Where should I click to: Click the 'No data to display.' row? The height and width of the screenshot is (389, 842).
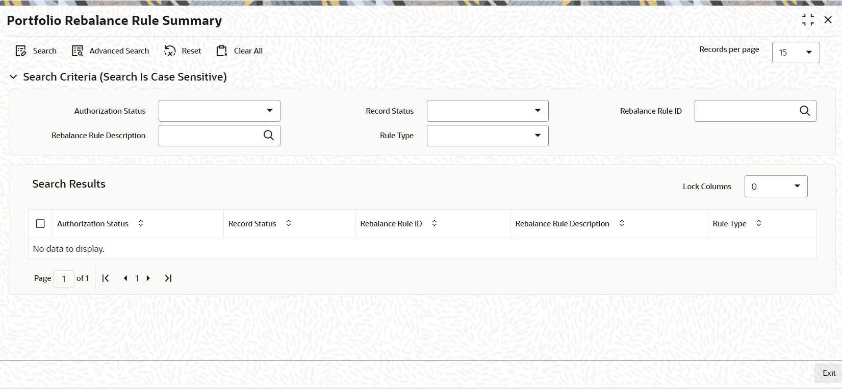point(422,248)
